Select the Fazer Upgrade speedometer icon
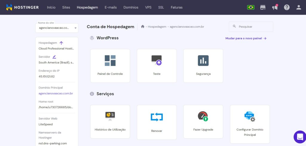Viewport: 306px width, 146px height. [203, 116]
